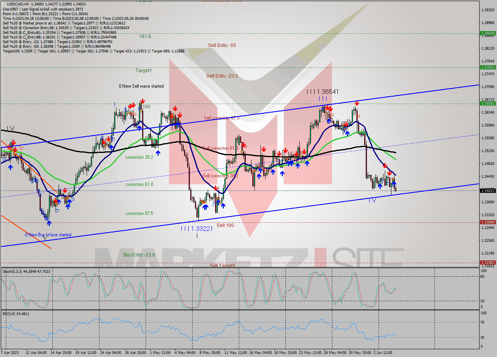497x357 pixels.
Task: Click the 1.3596 price axis value
Action: (x=488, y=125)
